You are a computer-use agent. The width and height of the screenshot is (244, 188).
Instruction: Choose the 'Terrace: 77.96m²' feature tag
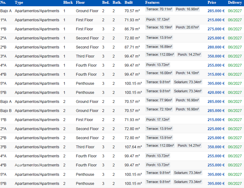[159, 100]
